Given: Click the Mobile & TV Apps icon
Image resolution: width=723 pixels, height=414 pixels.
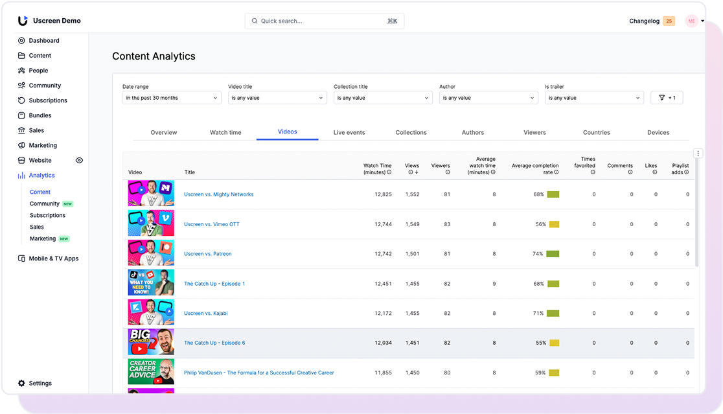Looking at the screenshot, I should pos(21,259).
